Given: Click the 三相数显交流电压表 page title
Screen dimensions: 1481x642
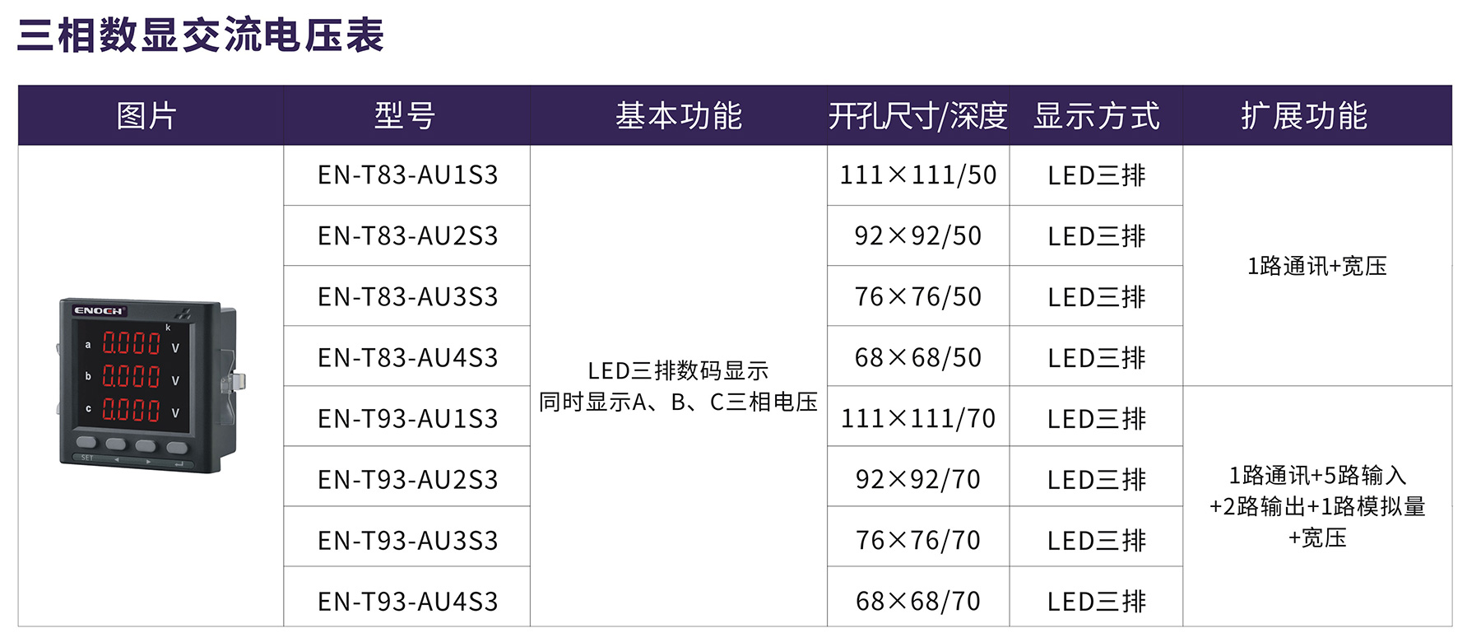Looking at the screenshot, I should point(201,35).
